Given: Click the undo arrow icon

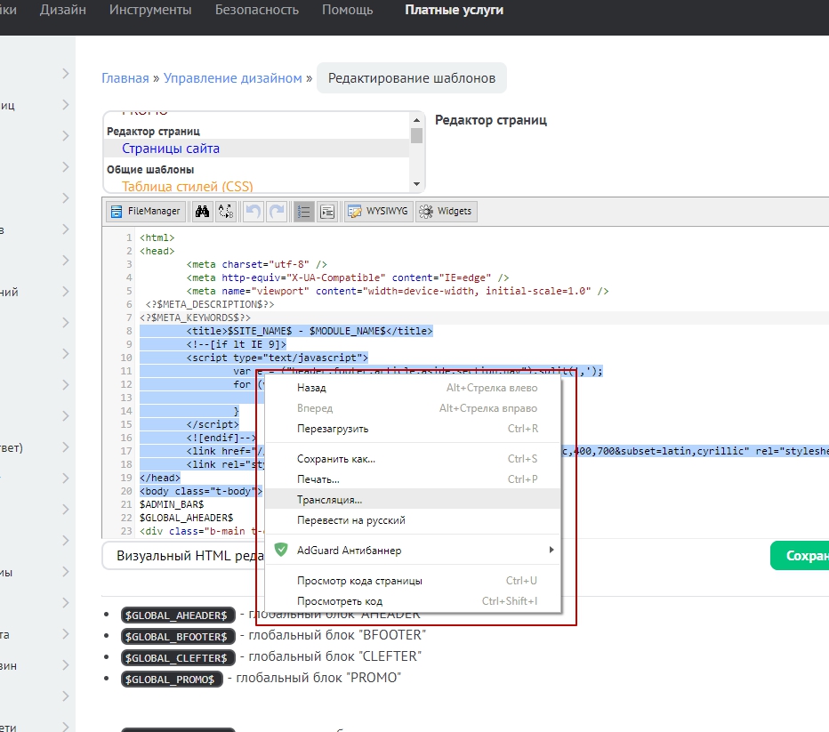Looking at the screenshot, I should click(x=254, y=212).
